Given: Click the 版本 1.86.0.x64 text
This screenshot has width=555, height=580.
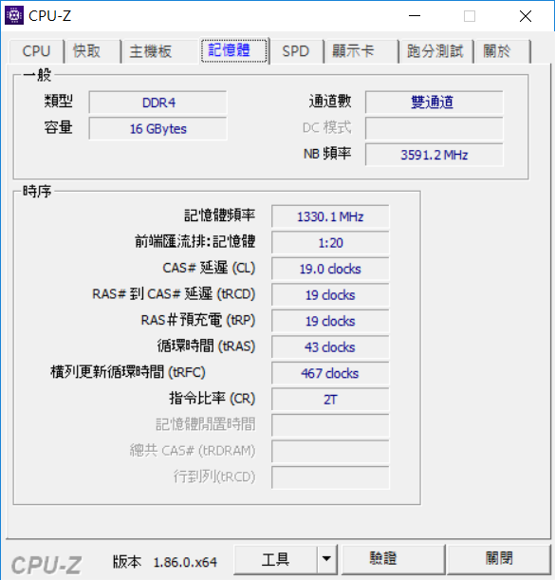Looking at the screenshot, I should click(x=165, y=562).
